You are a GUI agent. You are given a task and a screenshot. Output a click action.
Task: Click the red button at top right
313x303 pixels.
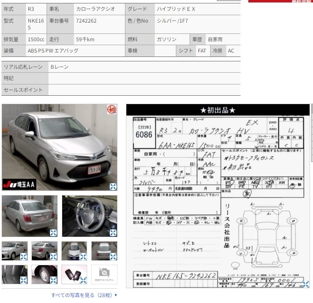coord(280,1)
